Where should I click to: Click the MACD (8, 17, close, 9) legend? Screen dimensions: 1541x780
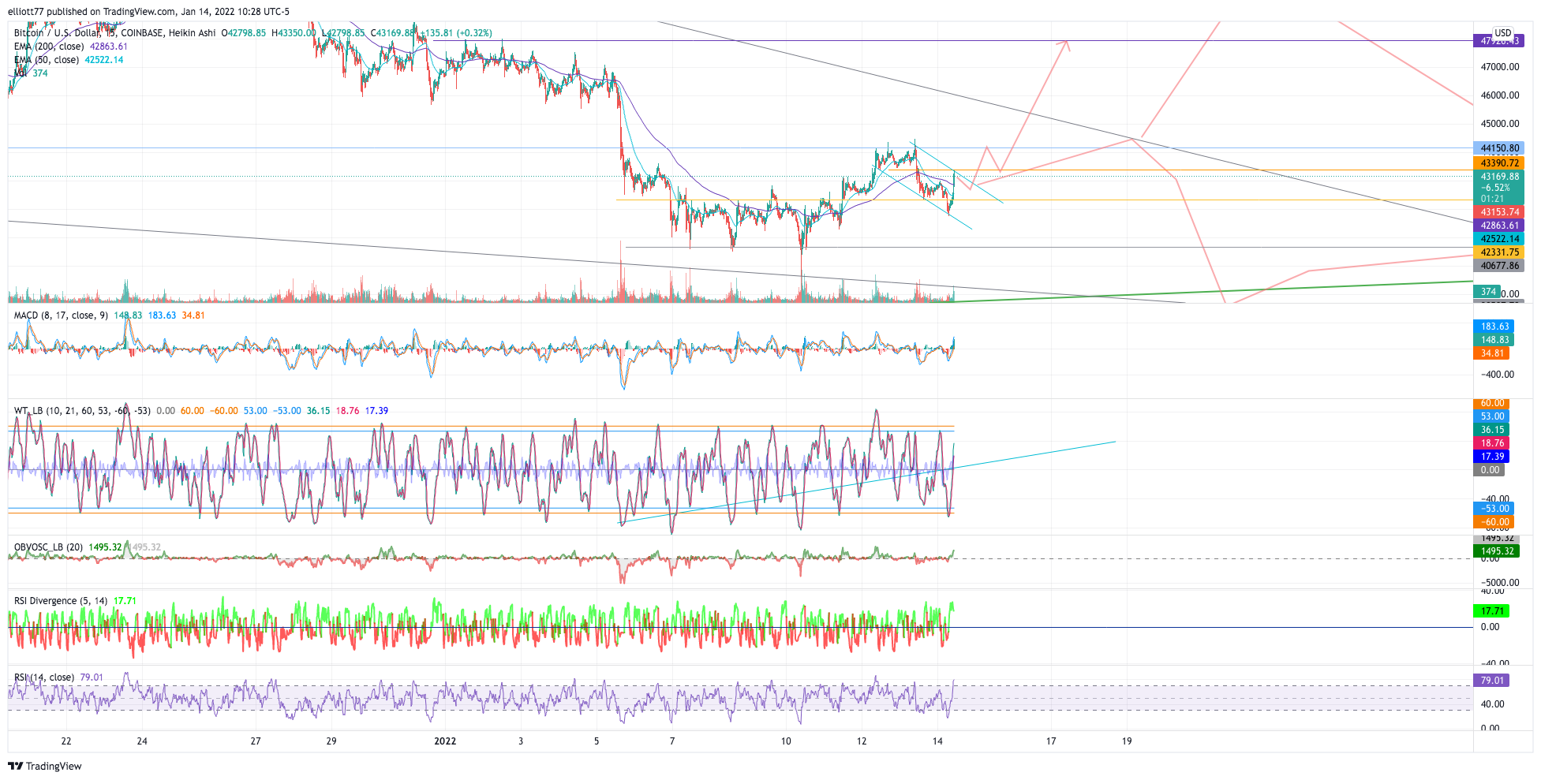click(61, 315)
